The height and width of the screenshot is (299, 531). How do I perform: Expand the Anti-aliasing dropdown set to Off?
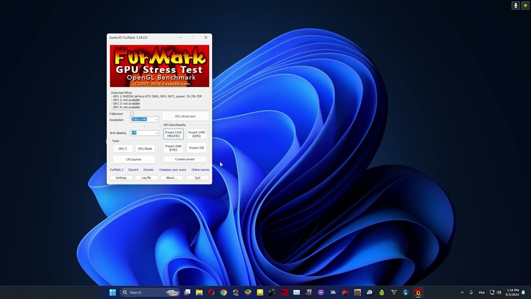144,133
